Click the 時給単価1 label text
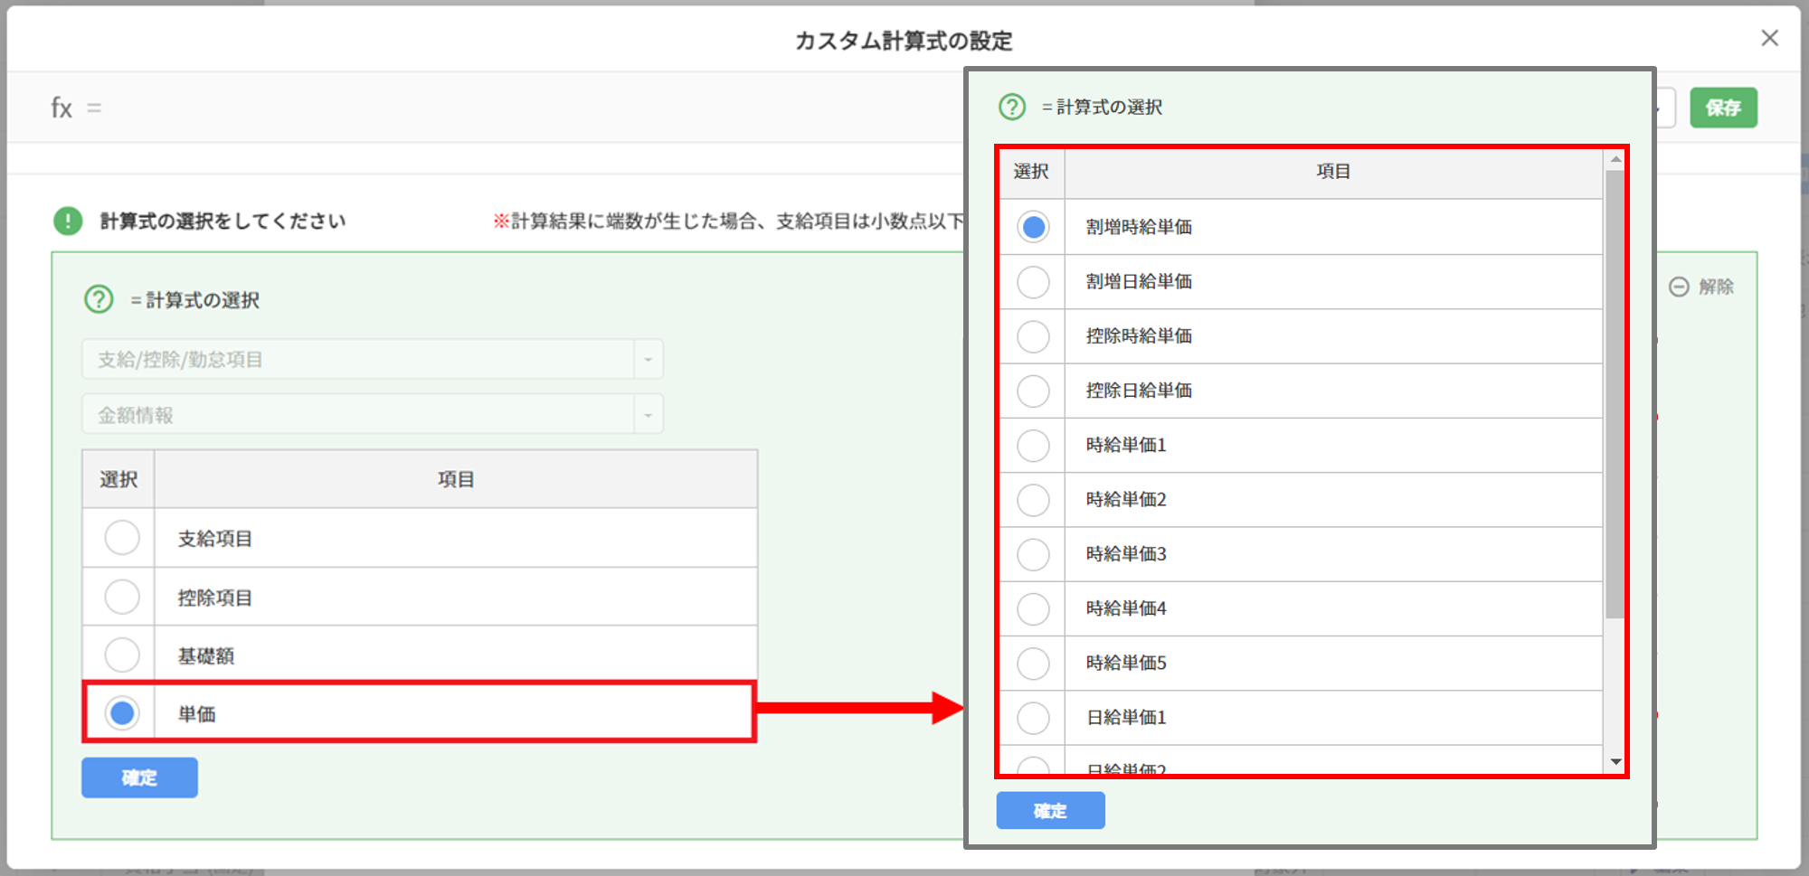Image resolution: width=1809 pixels, height=876 pixels. pyautogui.click(x=1126, y=445)
